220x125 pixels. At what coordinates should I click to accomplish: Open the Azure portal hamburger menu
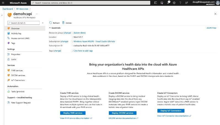[x=3, y=3]
